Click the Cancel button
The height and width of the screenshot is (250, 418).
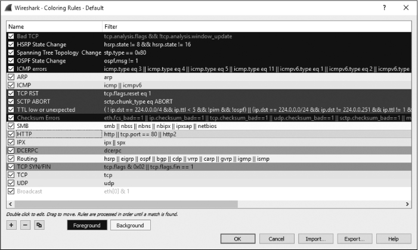[x=277, y=239]
